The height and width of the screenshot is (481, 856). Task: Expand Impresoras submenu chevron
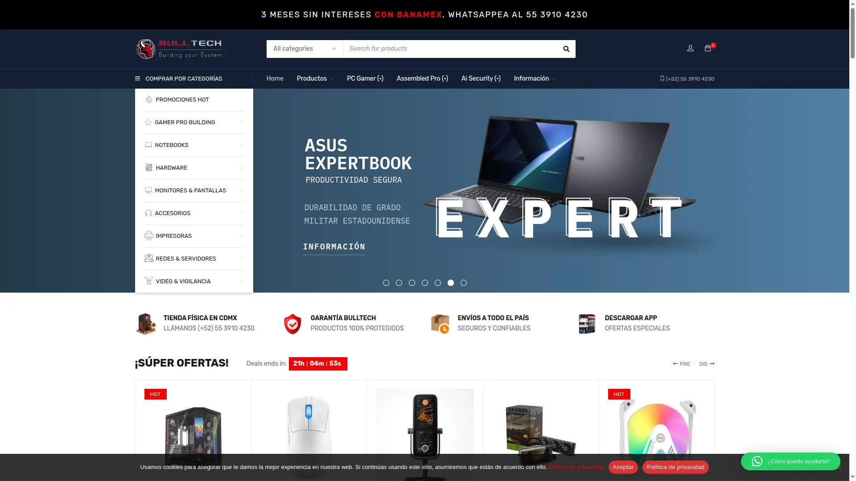click(242, 236)
